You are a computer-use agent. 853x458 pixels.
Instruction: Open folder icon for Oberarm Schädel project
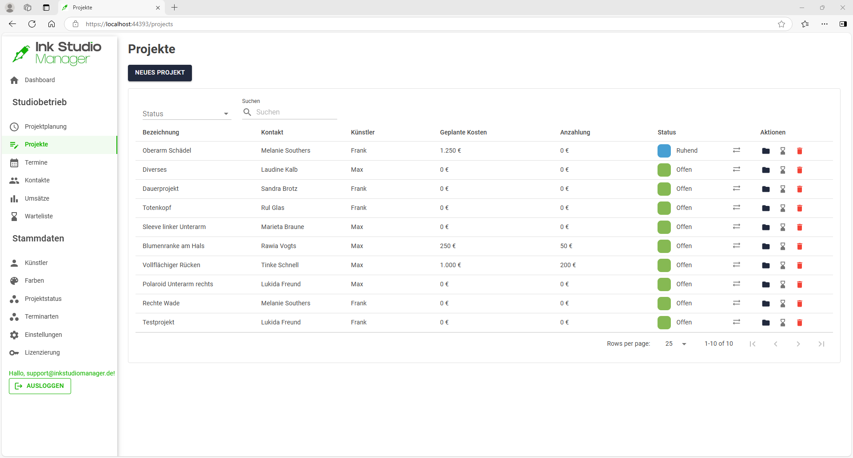tap(765, 151)
